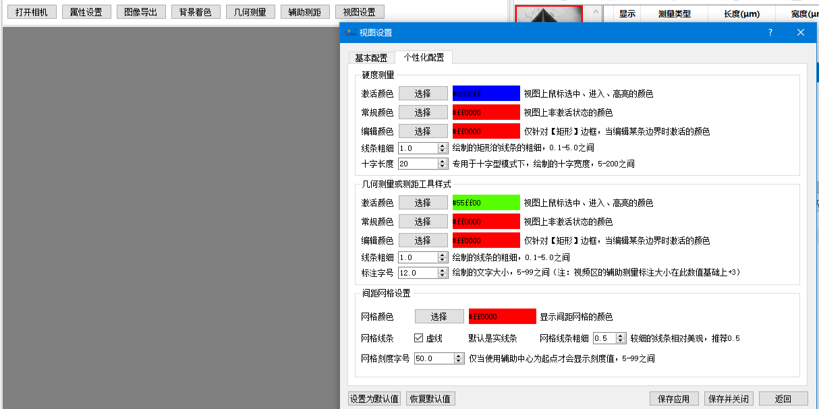Click the 硬度测量 线条粗细 value field
Screen dimensions: 819x409
coord(418,148)
